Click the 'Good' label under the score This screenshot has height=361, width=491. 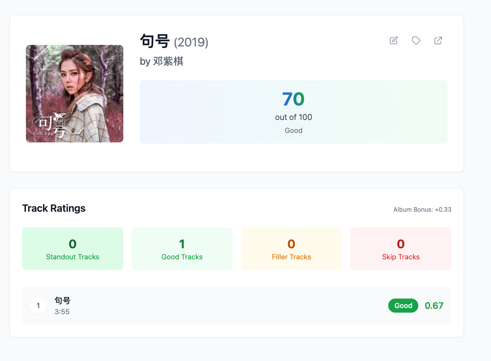coord(293,130)
